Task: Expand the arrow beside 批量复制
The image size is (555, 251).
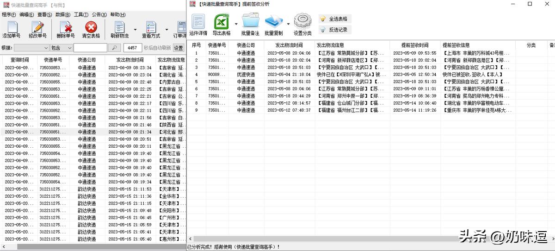Action: pyautogui.click(x=288, y=24)
